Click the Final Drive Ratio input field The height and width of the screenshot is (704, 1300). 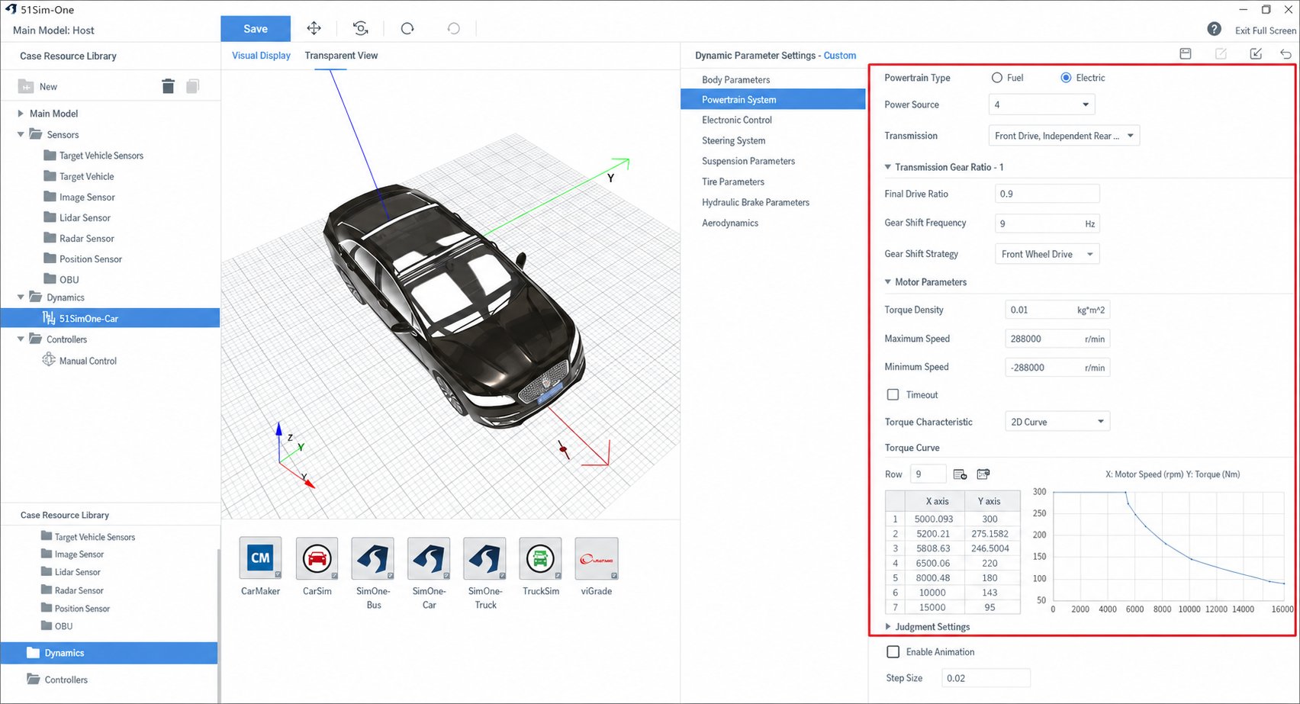[1047, 194]
